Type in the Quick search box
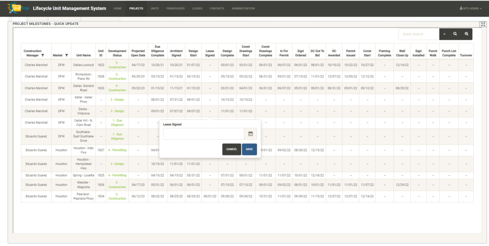The height and width of the screenshot is (246, 489). pyautogui.click(x=419, y=34)
